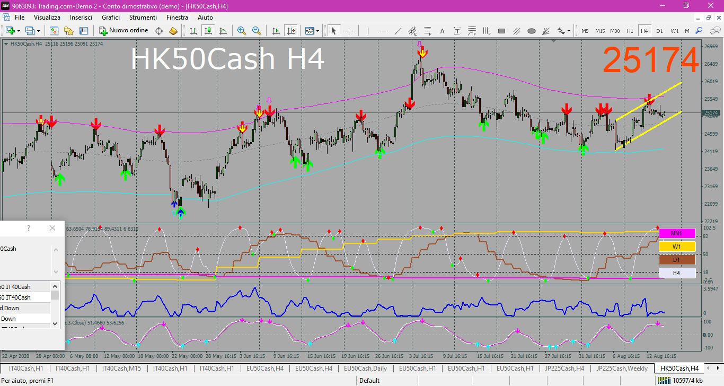The width and height of the screenshot is (724, 386).
Task: Toggle chart auto scroll
Action: tap(276, 31)
